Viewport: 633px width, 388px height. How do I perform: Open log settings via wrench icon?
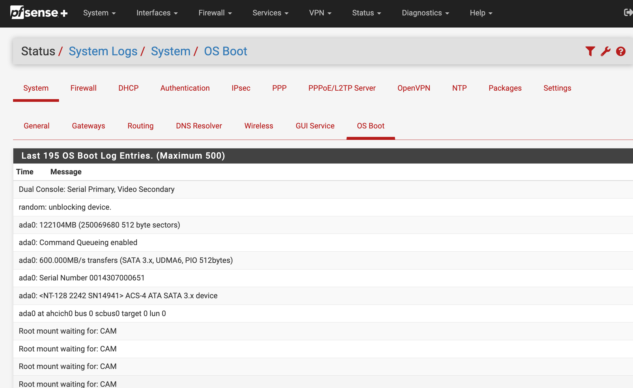(605, 51)
